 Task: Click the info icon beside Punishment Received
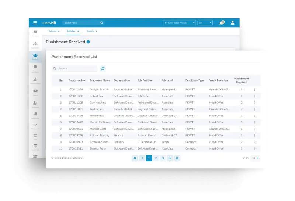tap(88, 42)
